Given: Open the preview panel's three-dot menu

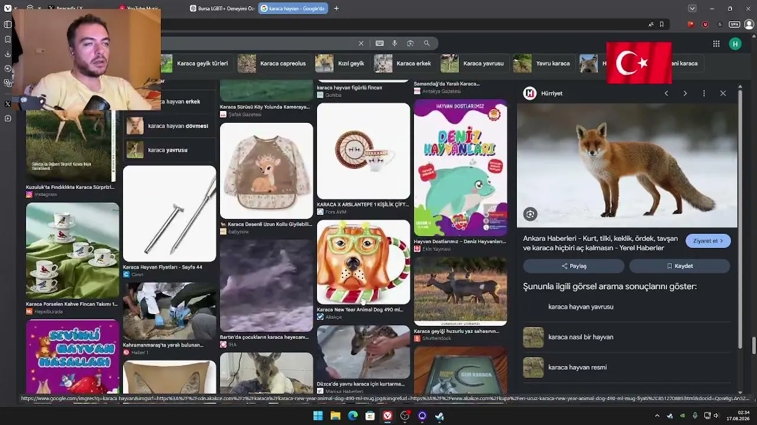Looking at the screenshot, I should pos(704,93).
